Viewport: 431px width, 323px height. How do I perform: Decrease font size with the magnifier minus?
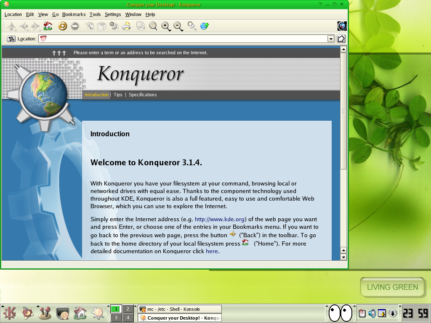pos(178,26)
